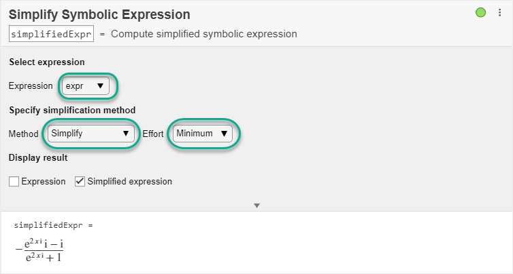Click the Effort dropdown arrow icon
The width and height of the screenshot is (513, 274).
coord(224,134)
